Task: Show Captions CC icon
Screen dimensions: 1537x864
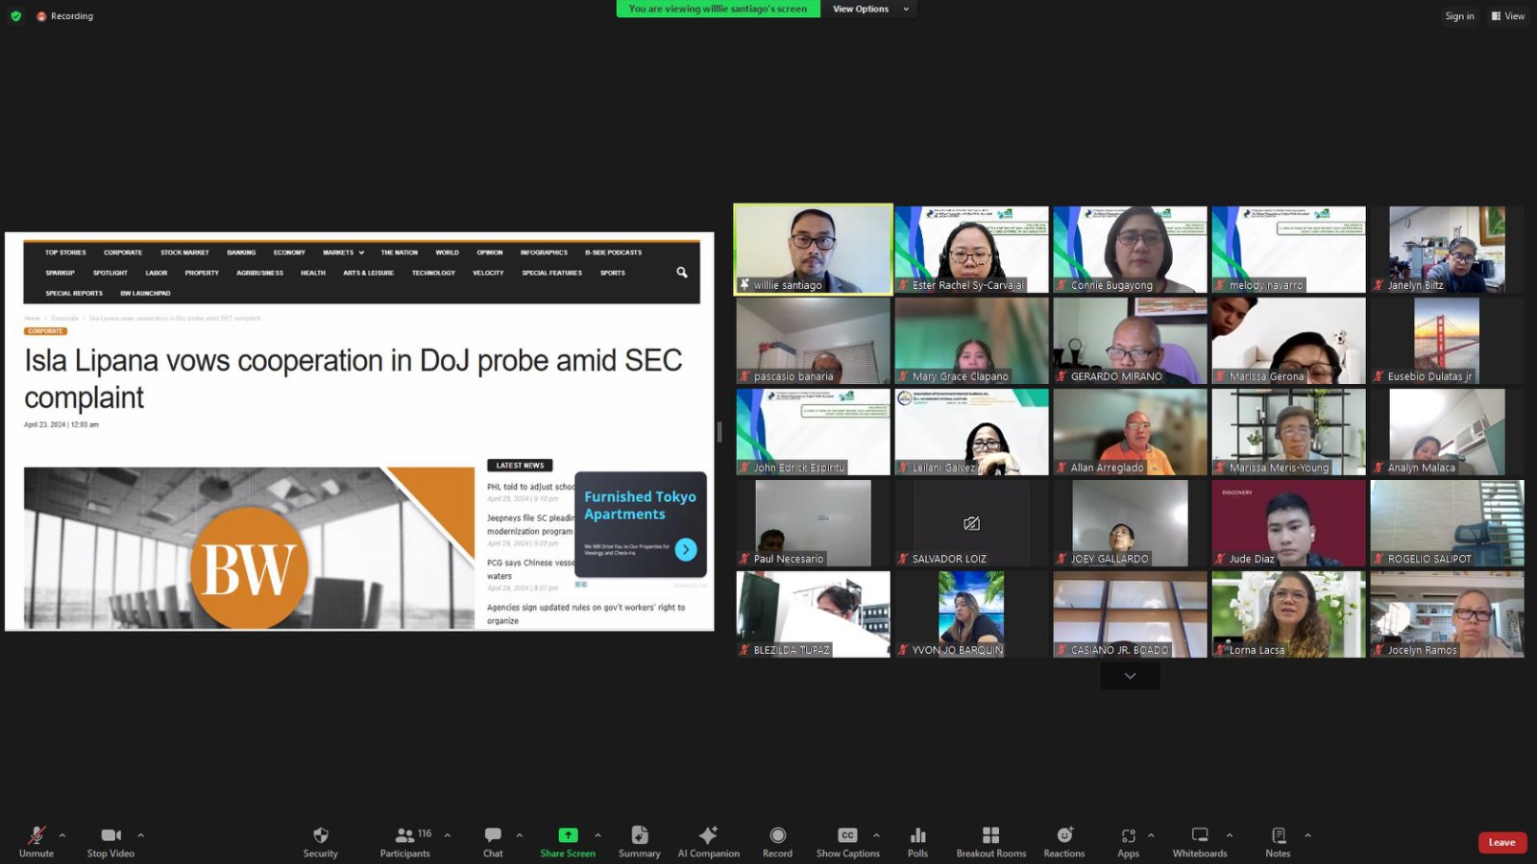Action: tap(847, 835)
